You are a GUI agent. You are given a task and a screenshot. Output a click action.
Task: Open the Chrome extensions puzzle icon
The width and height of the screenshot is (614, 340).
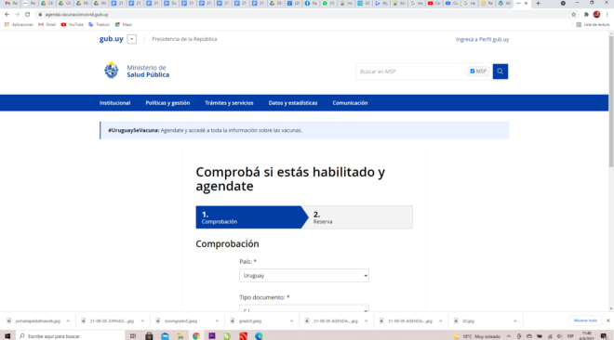click(x=586, y=15)
